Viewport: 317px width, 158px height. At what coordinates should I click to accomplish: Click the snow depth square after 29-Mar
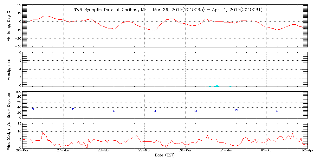coord(155,111)
